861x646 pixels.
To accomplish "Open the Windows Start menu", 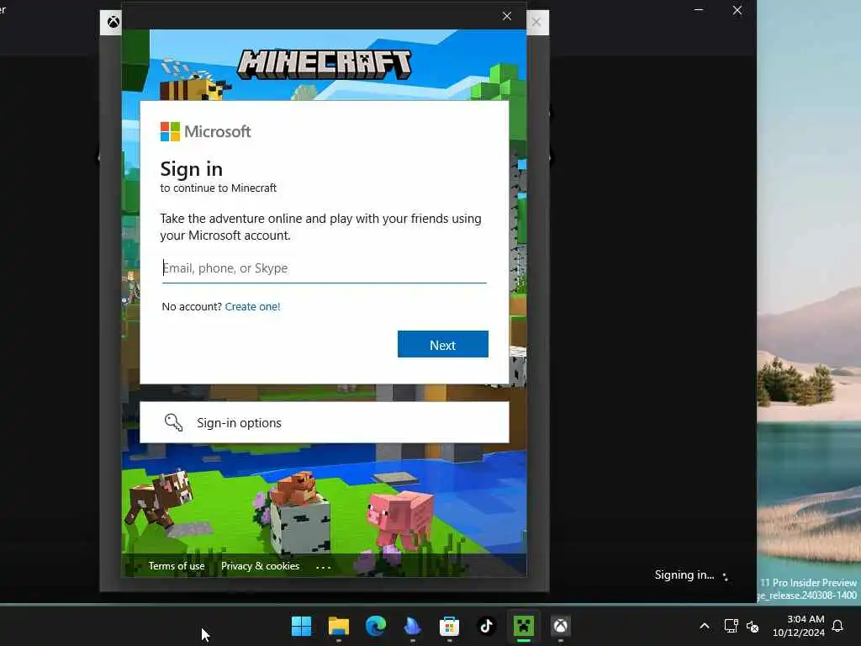I will 301,626.
